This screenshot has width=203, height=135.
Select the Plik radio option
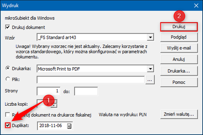8,79
